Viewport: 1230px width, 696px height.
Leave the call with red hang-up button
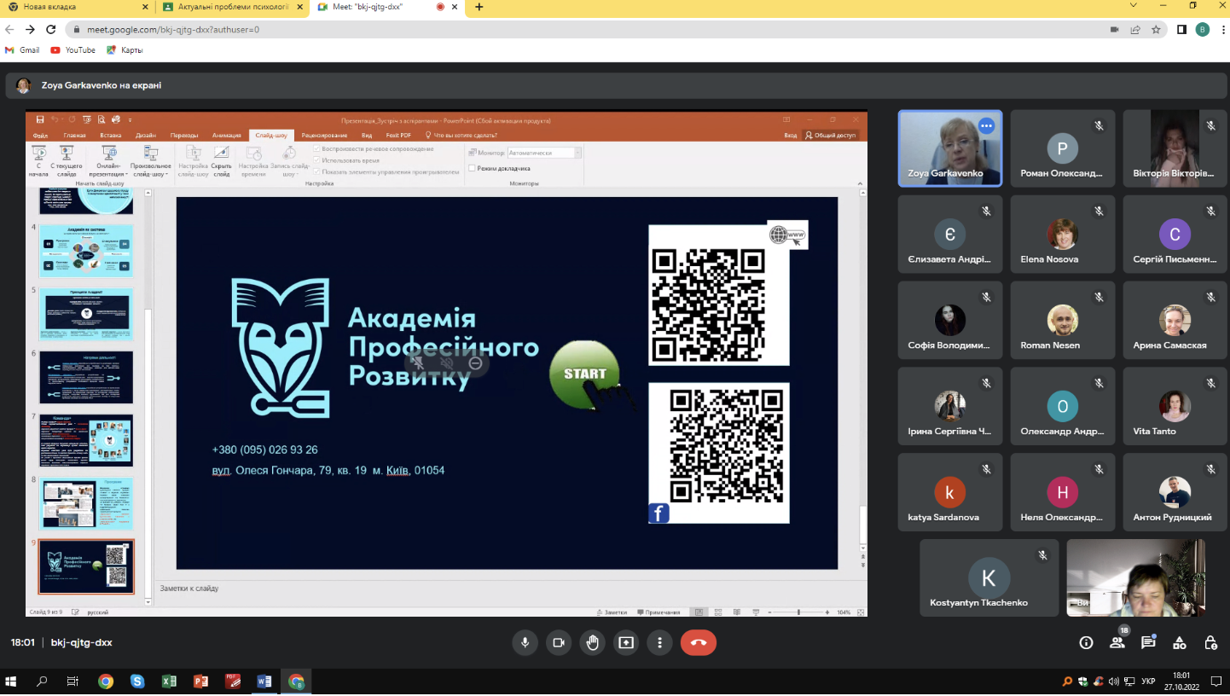[x=699, y=642]
